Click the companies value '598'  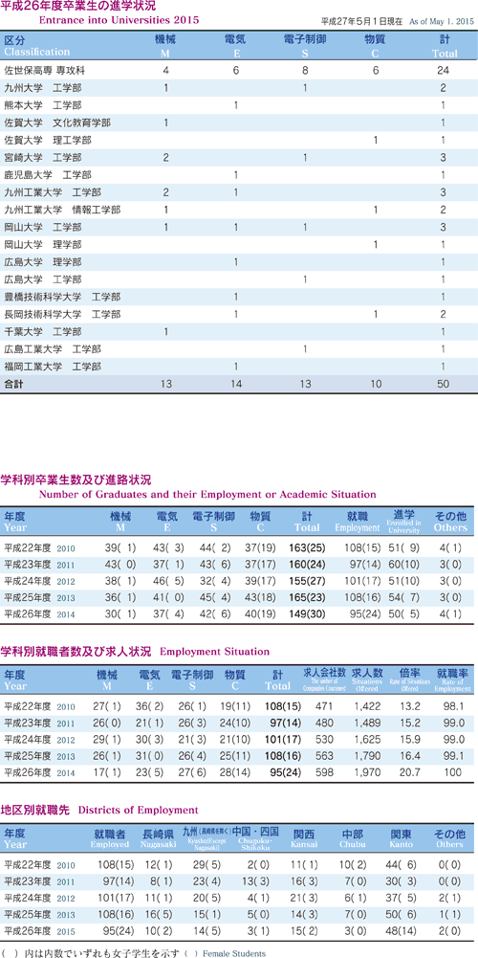point(324,772)
